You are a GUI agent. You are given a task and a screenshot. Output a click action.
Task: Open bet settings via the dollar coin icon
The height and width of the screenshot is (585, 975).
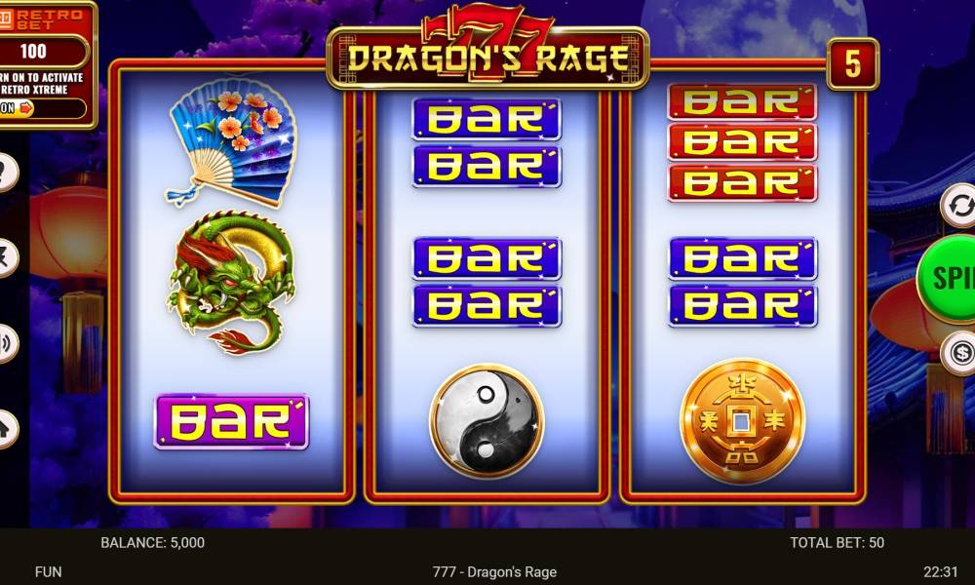click(959, 353)
